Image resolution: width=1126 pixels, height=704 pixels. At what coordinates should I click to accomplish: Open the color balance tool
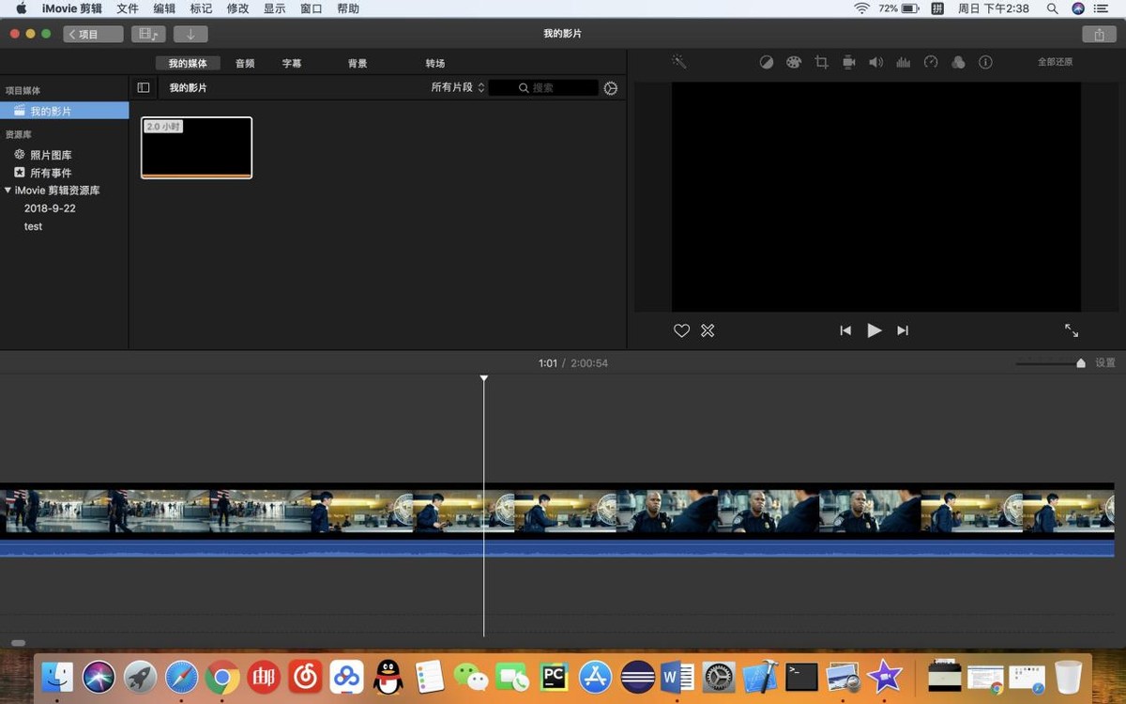click(767, 63)
